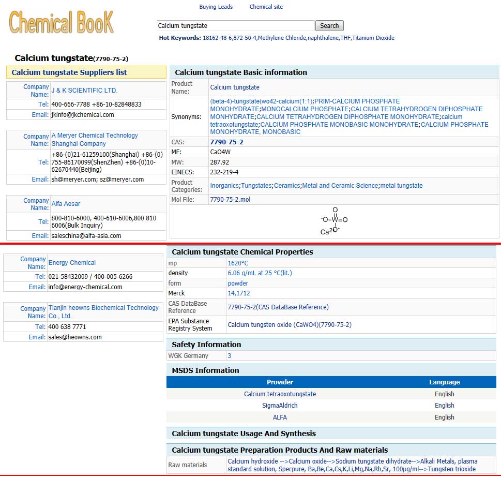This screenshot has width=501, height=478.
Task: Open the Calcium tungsten oxide (CaWO4) EPA link
Action: click(x=290, y=324)
